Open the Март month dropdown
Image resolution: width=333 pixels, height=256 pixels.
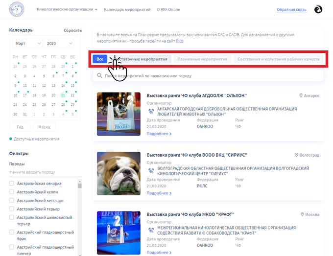(x=26, y=44)
